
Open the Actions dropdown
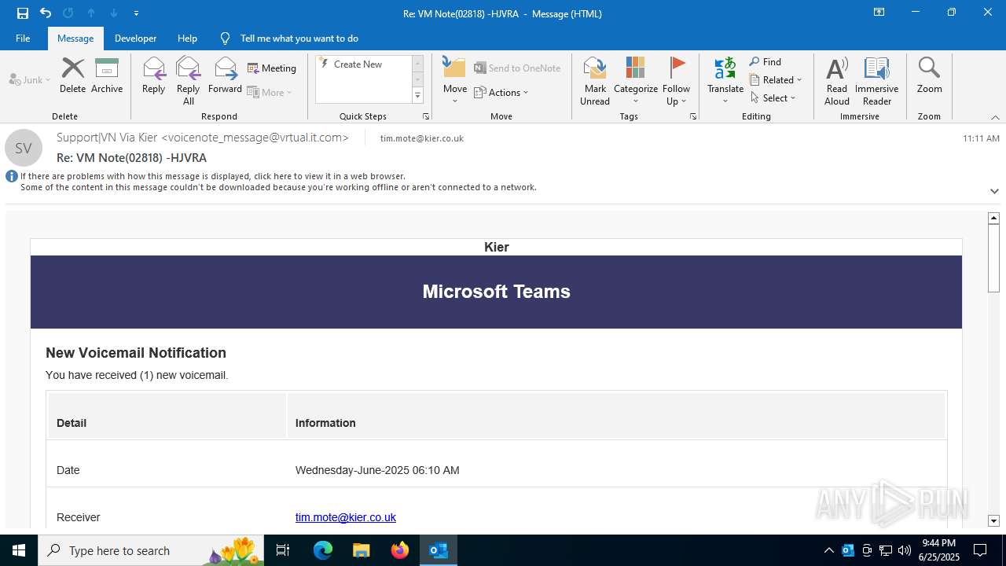(x=501, y=92)
